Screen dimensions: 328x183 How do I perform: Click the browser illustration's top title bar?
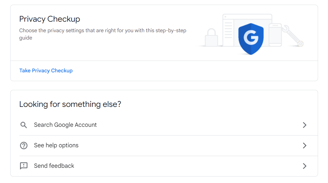[247, 16]
